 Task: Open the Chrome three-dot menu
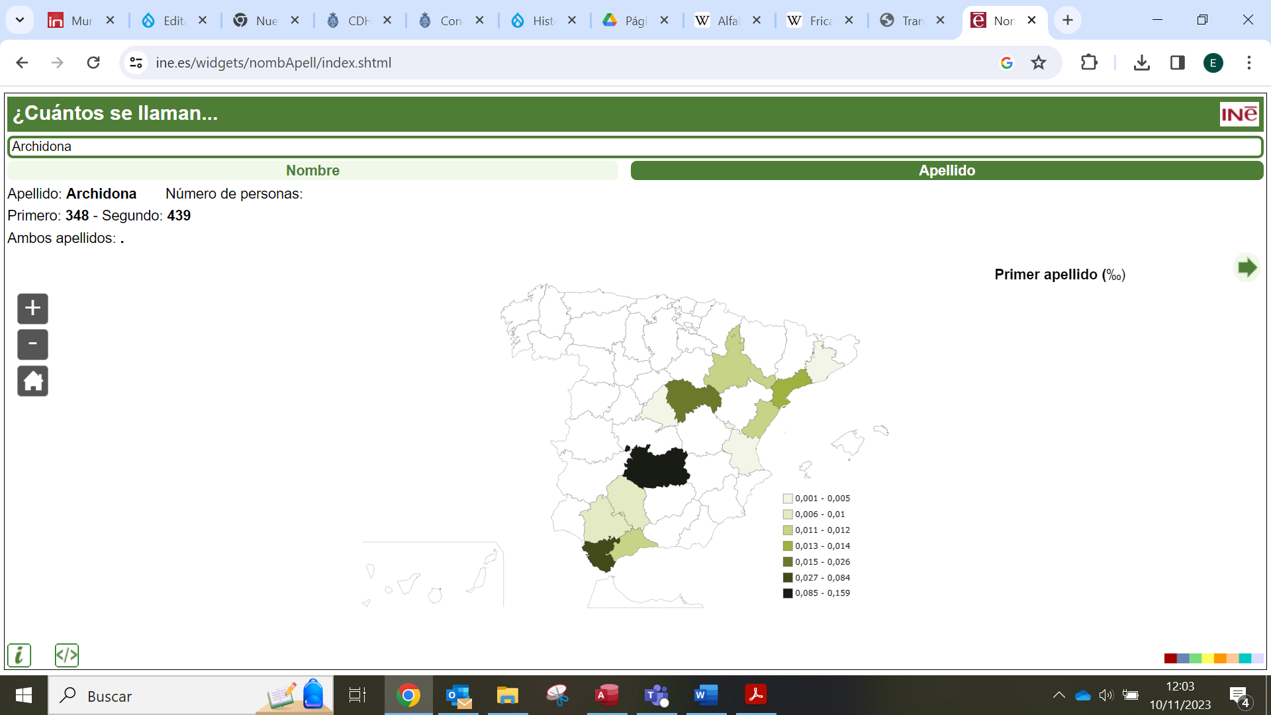click(x=1249, y=63)
